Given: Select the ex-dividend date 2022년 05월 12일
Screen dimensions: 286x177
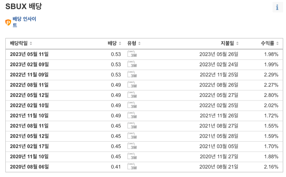Looking at the screenshot, I should click(29, 95).
